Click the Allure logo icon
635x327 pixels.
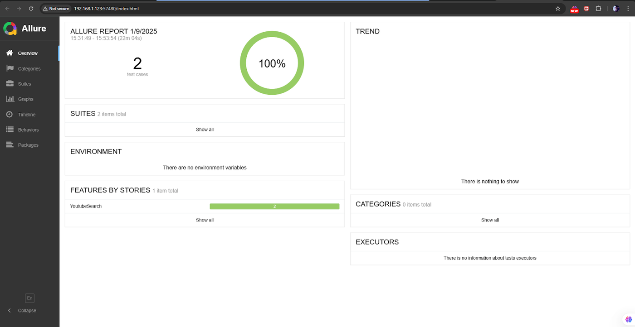10,29
